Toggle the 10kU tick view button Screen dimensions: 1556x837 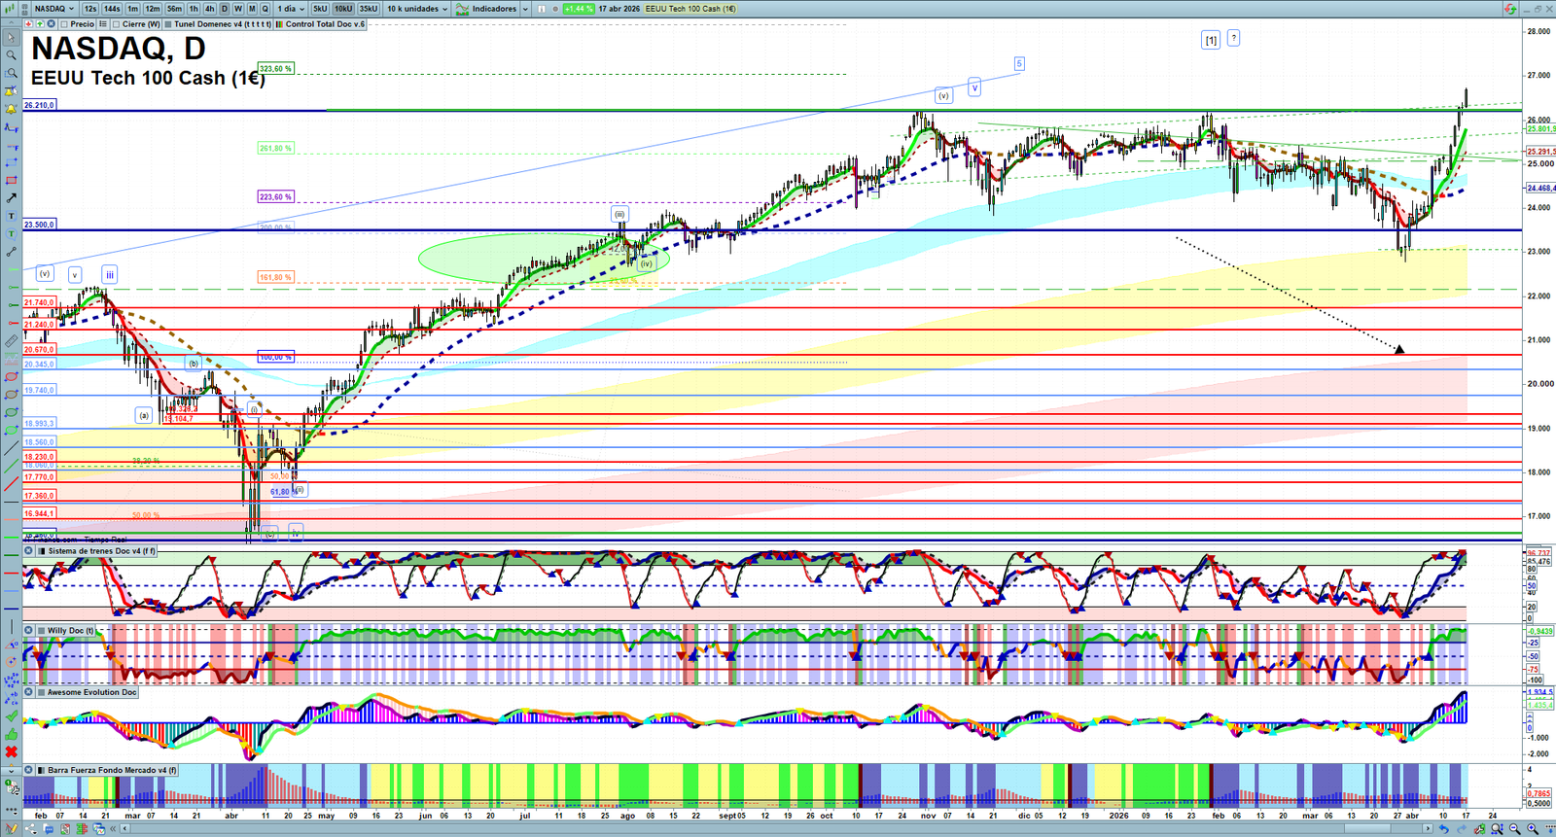[343, 9]
